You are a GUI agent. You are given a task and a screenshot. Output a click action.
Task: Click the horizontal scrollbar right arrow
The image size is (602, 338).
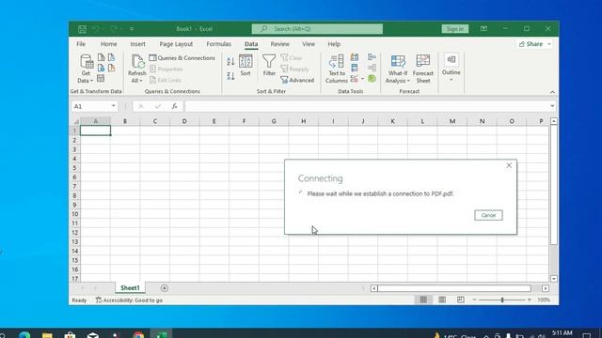click(546, 288)
